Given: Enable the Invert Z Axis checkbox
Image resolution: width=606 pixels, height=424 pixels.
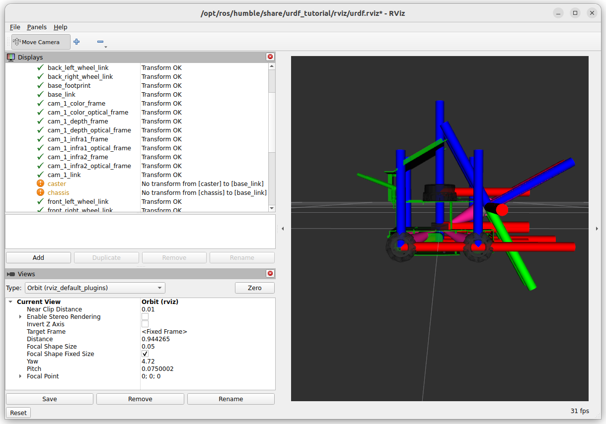Looking at the screenshot, I should coord(145,324).
